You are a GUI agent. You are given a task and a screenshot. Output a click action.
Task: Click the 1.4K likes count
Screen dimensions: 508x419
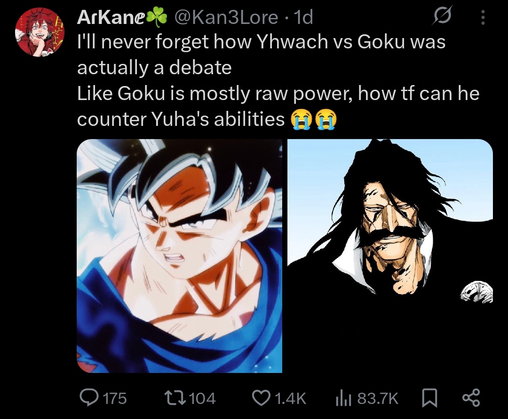click(x=290, y=398)
